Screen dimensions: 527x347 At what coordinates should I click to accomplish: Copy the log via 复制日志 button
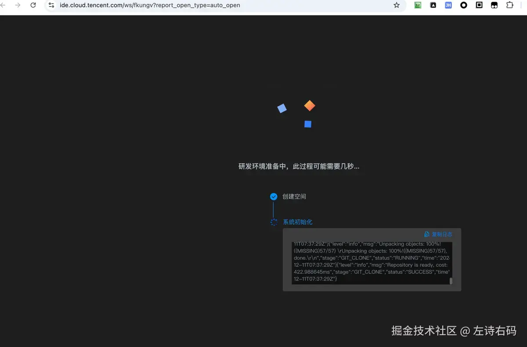click(438, 234)
